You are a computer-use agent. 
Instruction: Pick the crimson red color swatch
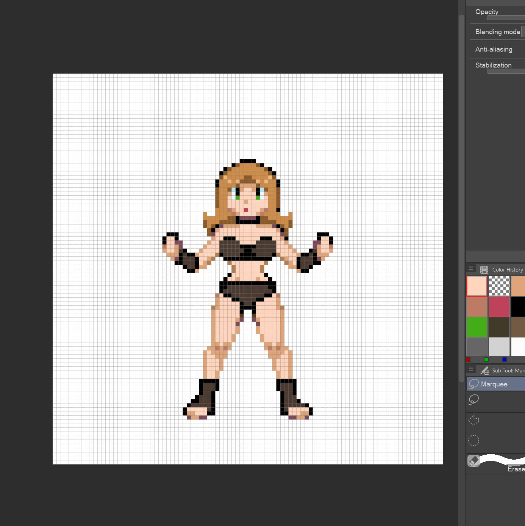(499, 306)
